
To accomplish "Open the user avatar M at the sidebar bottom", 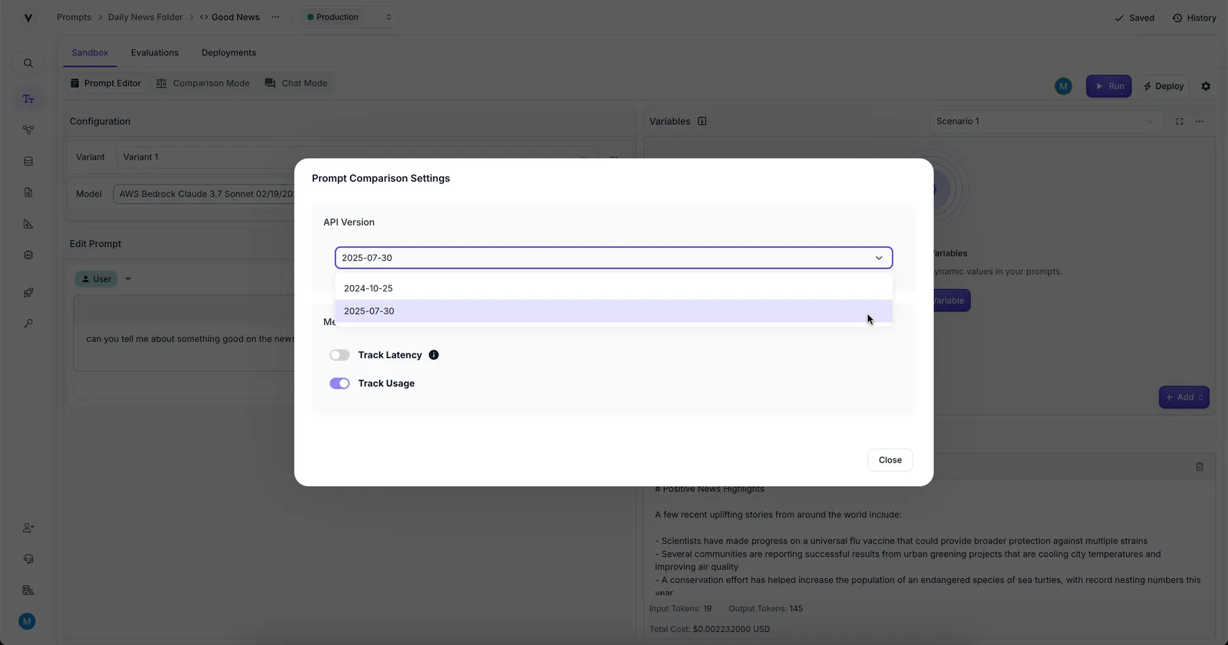I will 27,621.
